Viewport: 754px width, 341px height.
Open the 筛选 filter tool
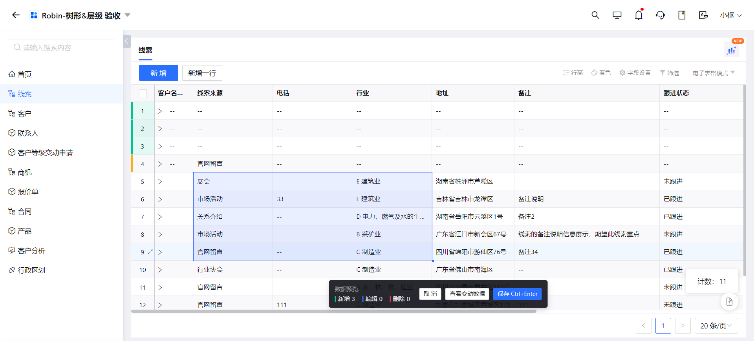[669, 73]
